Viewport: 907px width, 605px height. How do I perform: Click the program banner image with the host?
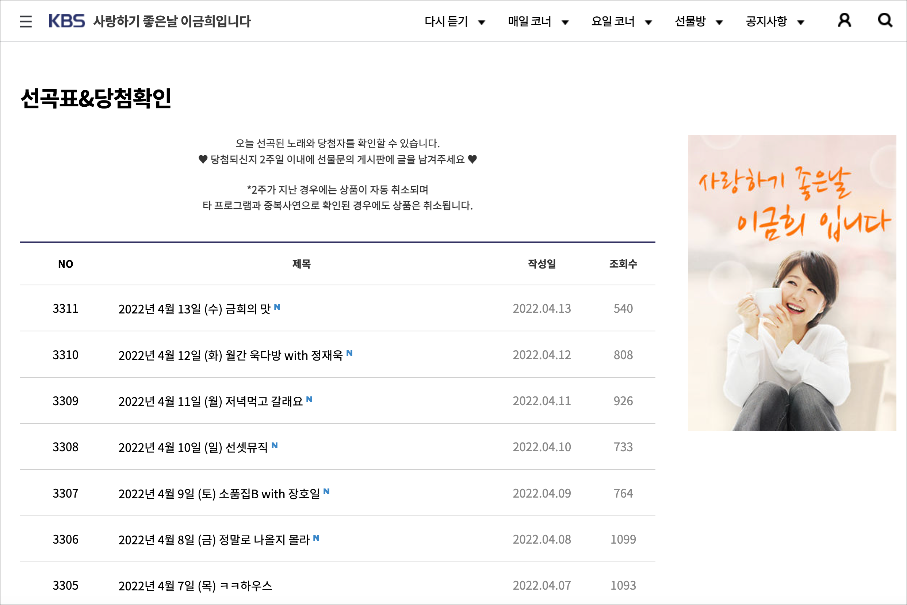[x=792, y=282]
